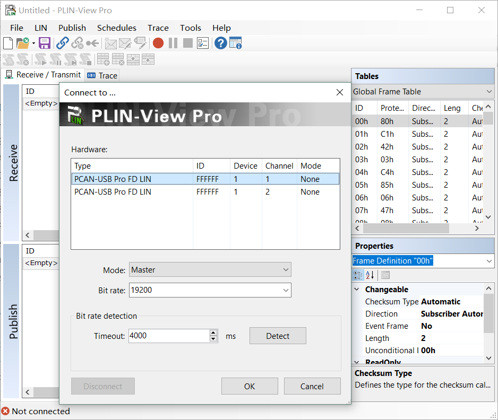
Task: Click the Disconnect broken-link toolbar icon
Action: click(x=77, y=43)
